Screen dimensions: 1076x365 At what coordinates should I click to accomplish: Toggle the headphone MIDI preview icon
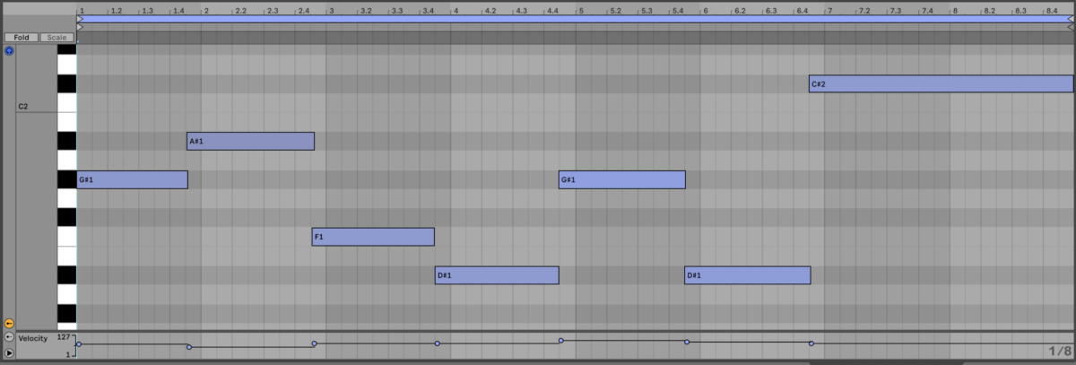point(9,51)
